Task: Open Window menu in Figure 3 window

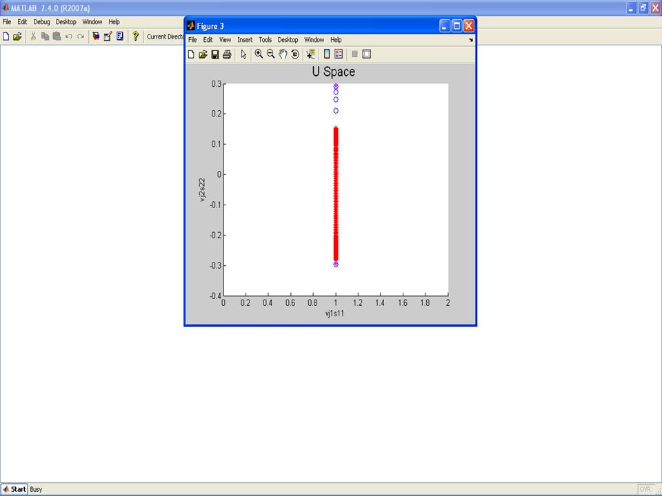Action: (314, 40)
